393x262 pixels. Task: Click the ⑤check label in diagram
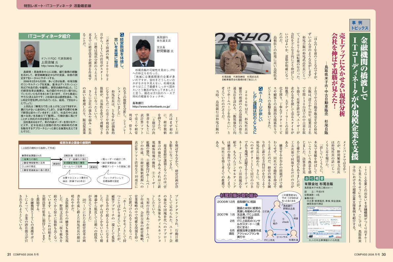click(285, 220)
